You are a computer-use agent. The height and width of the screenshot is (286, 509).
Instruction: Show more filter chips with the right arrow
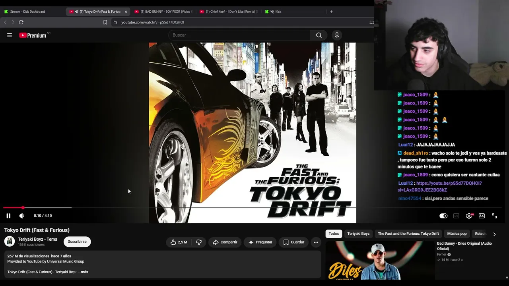click(x=494, y=234)
